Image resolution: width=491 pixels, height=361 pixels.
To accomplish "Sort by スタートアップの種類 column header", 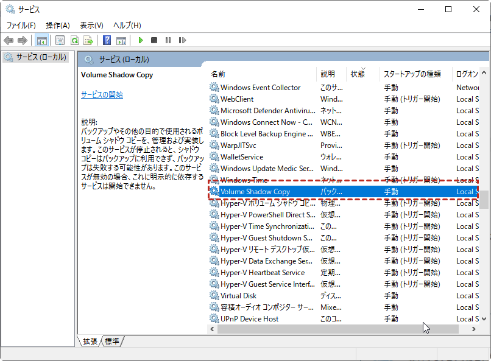I will [416, 74].
